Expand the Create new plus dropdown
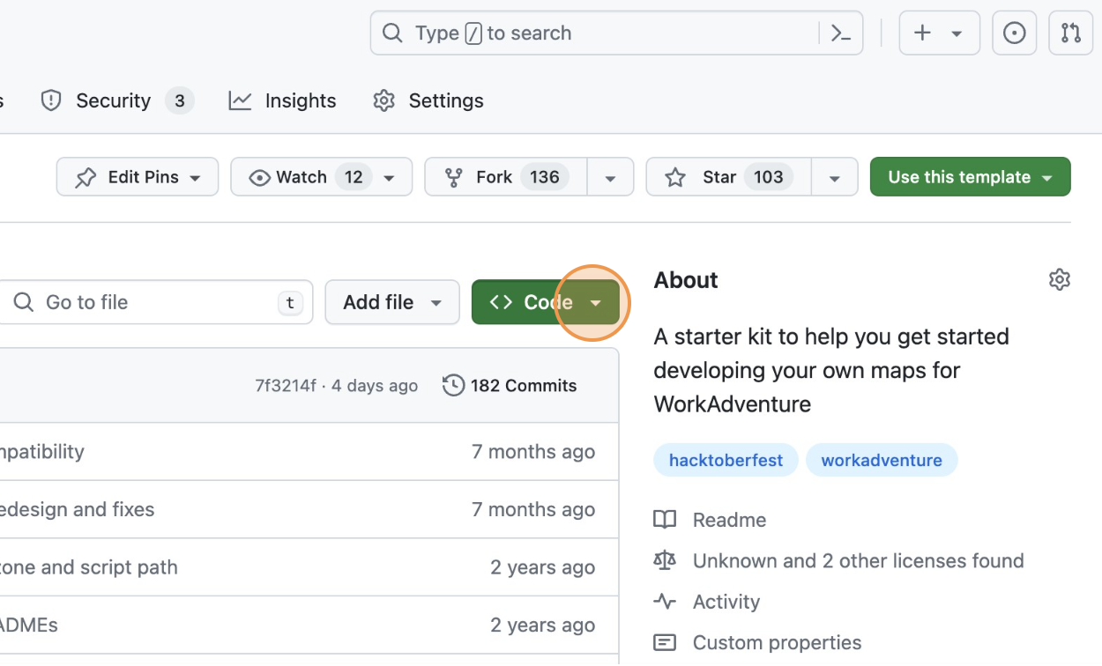 tap(938, 33)
